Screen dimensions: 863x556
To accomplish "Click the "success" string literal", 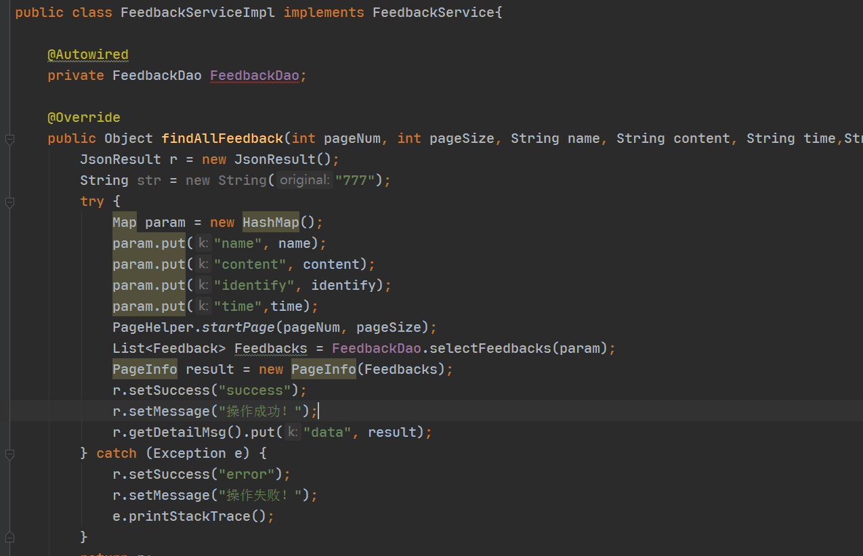I will 255,390.
